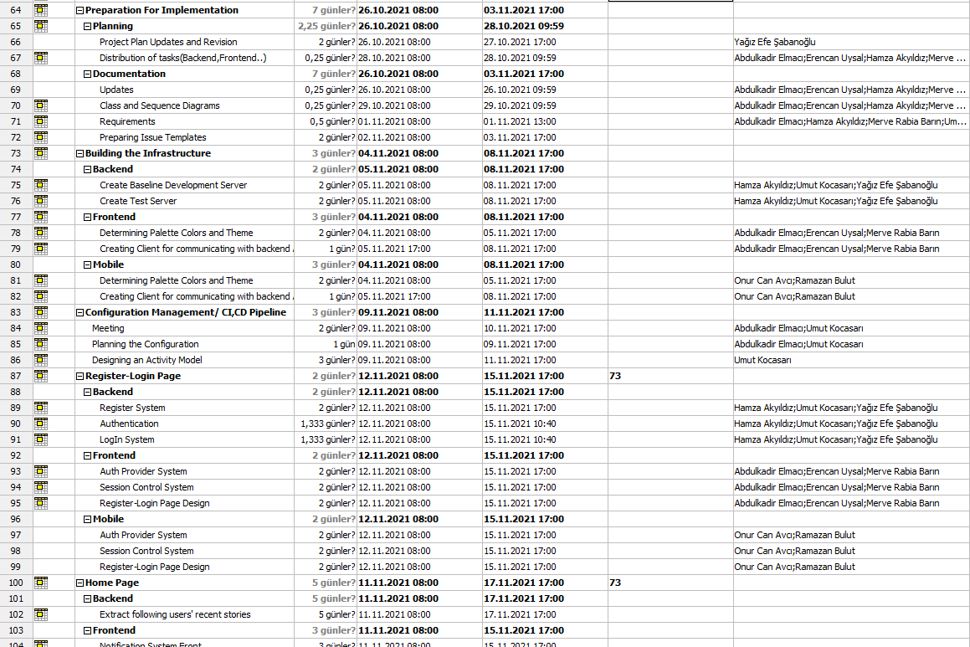This screenshot has height=647, width=970.
Task: Click the indicator icon in the Meeting row
Action: coord(41,328)
